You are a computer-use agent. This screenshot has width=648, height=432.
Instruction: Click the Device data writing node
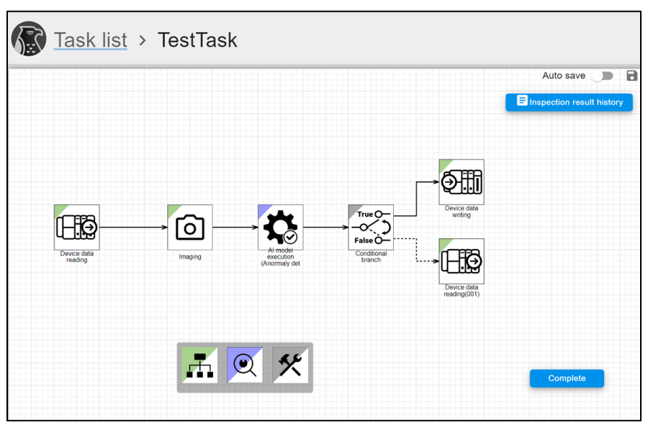(462, 181)
